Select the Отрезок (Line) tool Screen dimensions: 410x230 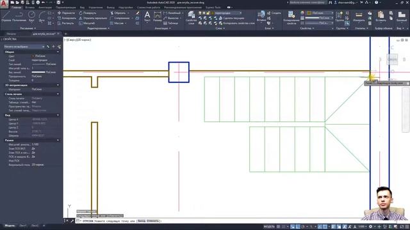(x=6, y=16)
